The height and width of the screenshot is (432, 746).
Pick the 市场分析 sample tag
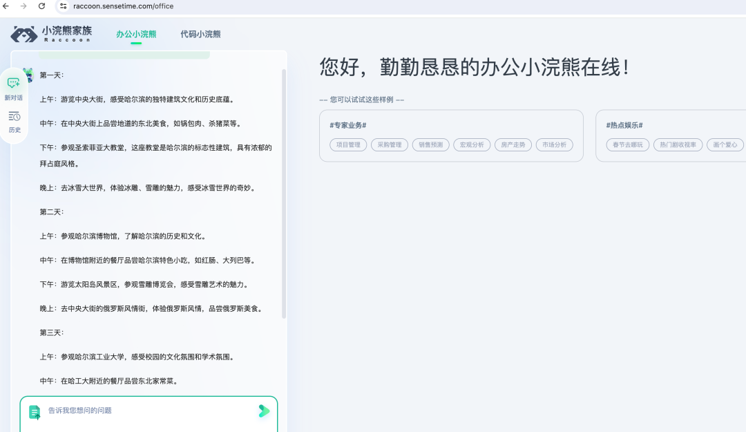coord(554,144)
